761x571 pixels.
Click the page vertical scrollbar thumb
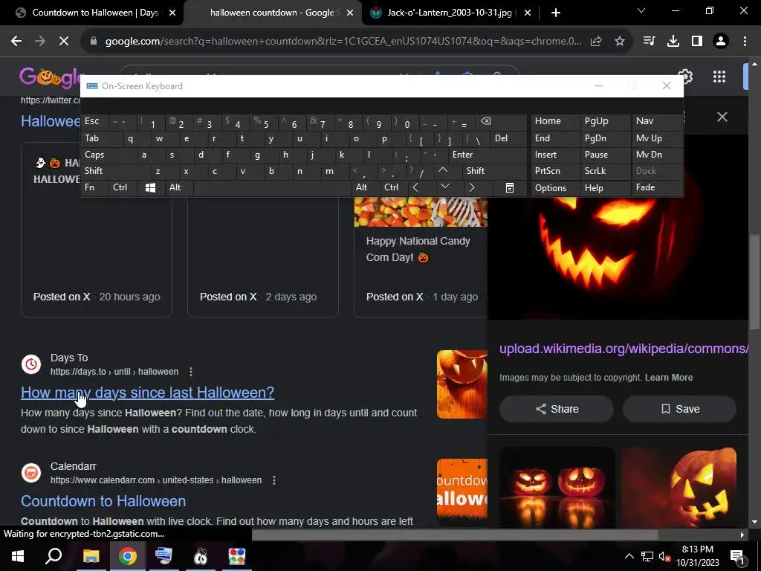(x=754, y=282)
